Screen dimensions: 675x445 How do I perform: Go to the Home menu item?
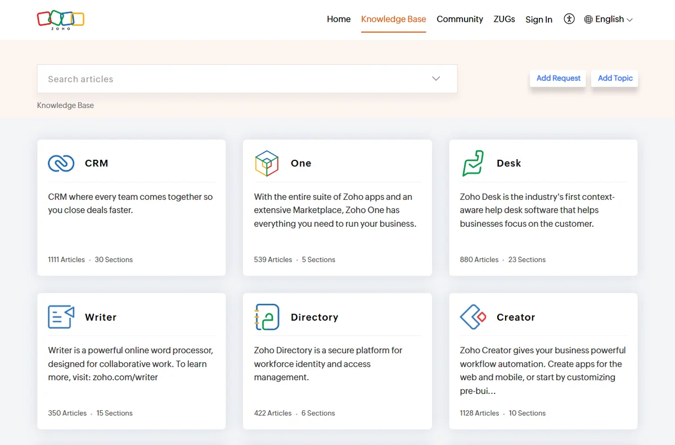click(x=339, y=19)
